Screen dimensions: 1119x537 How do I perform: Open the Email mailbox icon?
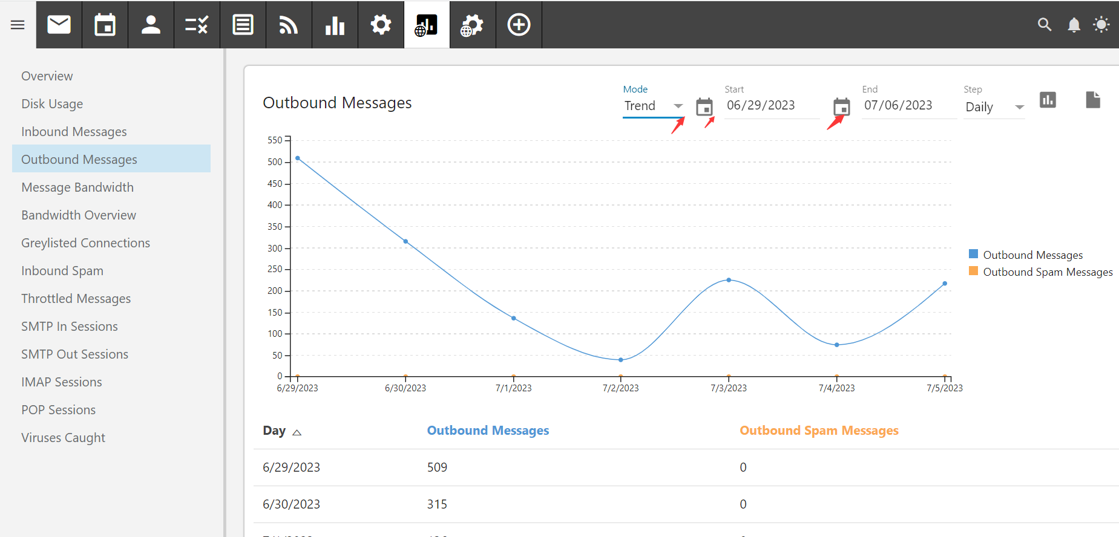[59, 25]
